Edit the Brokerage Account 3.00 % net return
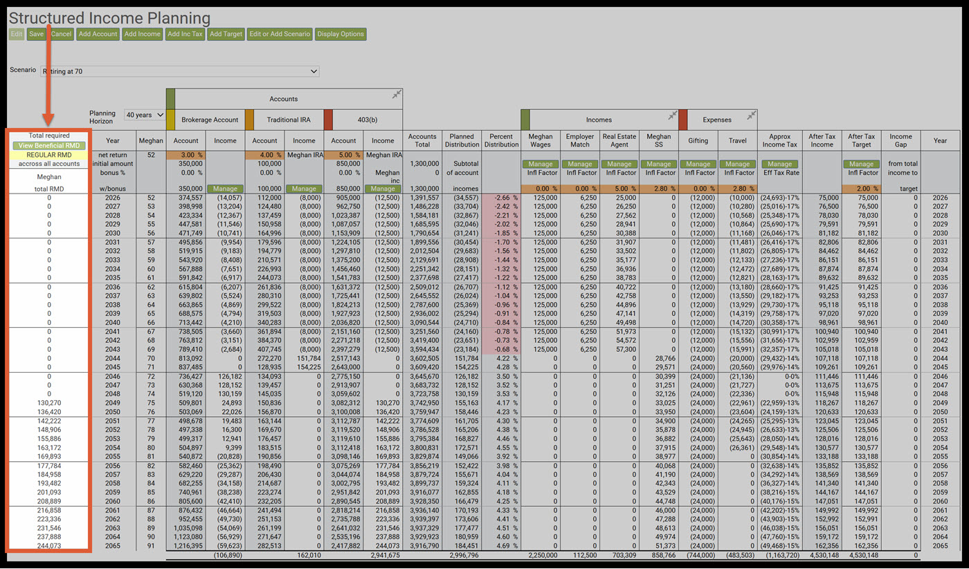The width and height of the screenshot is (969, 569). coord(186,156)
